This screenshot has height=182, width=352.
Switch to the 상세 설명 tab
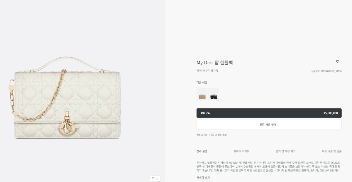point(202,151)
